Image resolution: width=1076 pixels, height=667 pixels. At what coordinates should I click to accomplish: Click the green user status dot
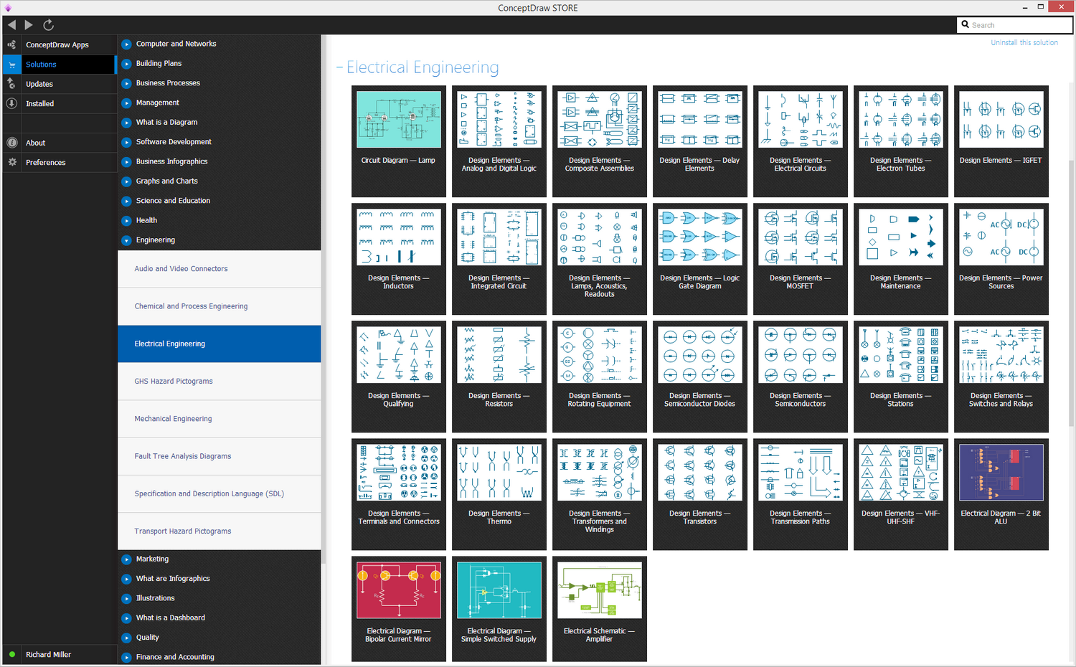[x=12, y=654]
